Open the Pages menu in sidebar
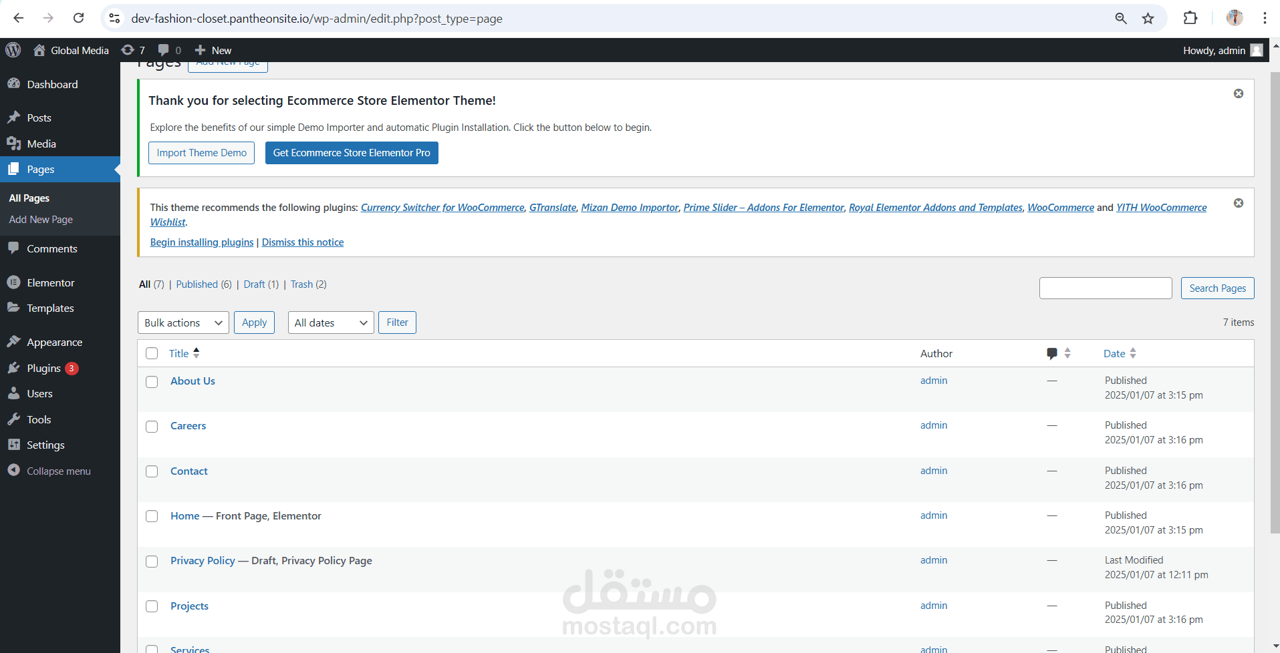This screenshot has height=653, width=1280. (x=60, y=169)
